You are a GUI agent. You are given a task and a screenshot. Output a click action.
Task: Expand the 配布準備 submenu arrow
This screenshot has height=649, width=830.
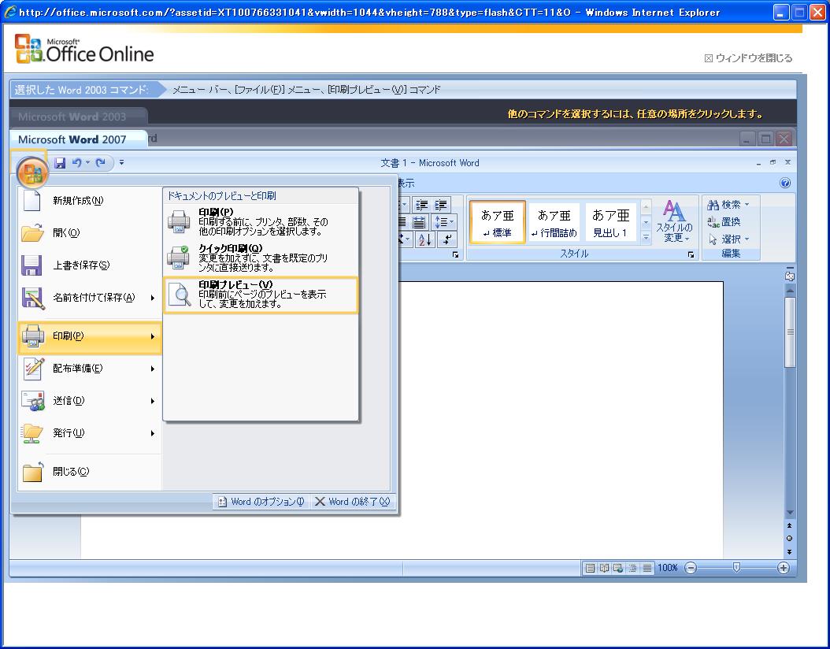(153, 369)
